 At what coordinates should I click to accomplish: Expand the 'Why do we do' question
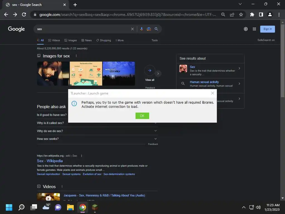pos(97,131)
